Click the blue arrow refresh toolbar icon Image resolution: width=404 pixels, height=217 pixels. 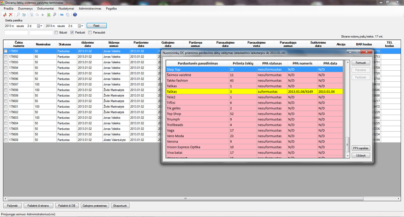[x=24, y=15]
